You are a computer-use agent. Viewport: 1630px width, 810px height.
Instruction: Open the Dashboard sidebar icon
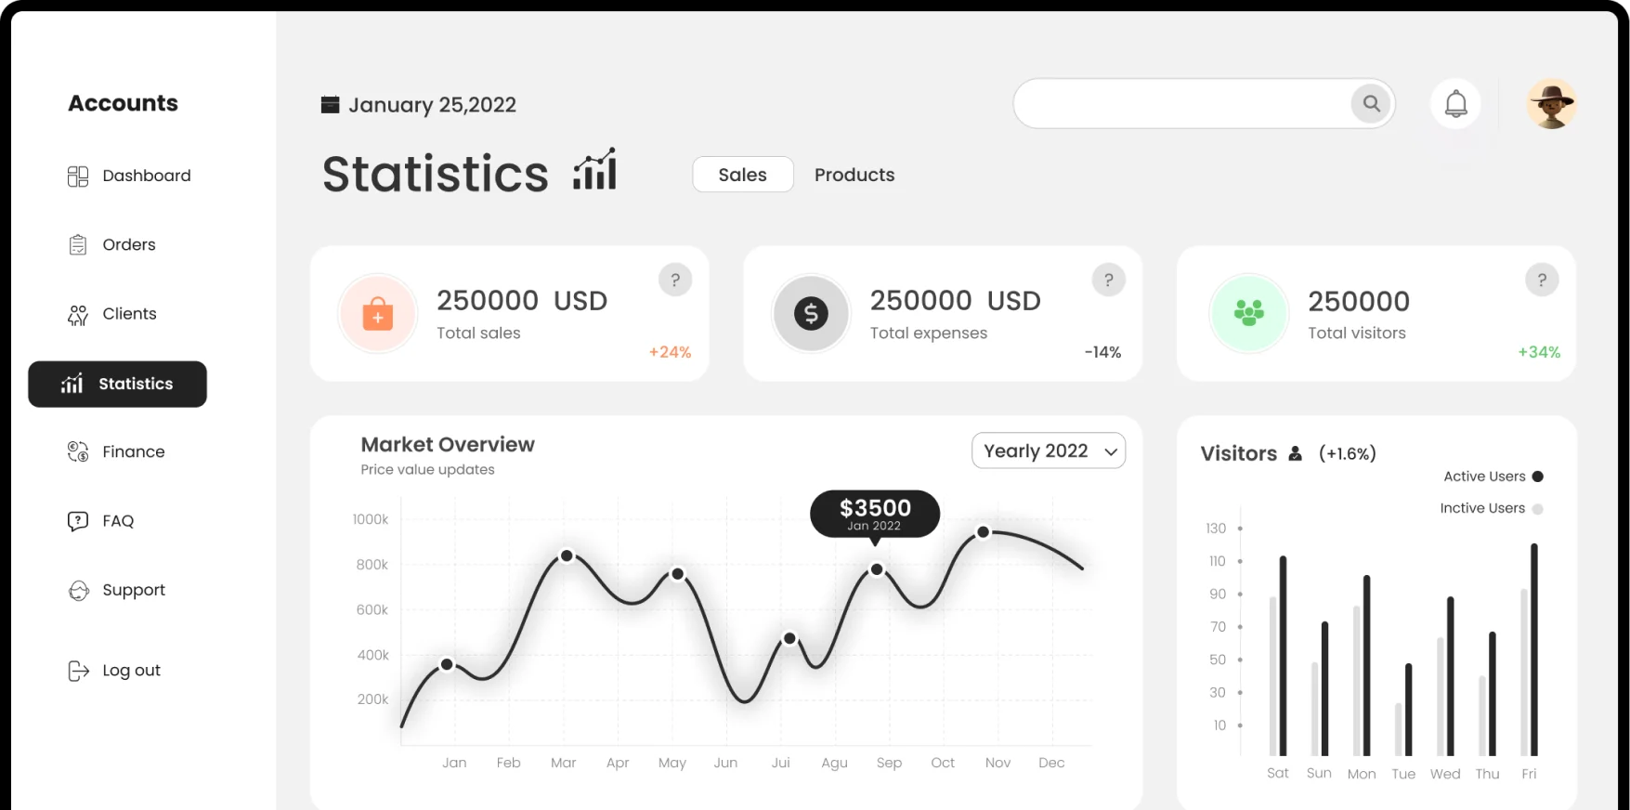click(78, 176)
